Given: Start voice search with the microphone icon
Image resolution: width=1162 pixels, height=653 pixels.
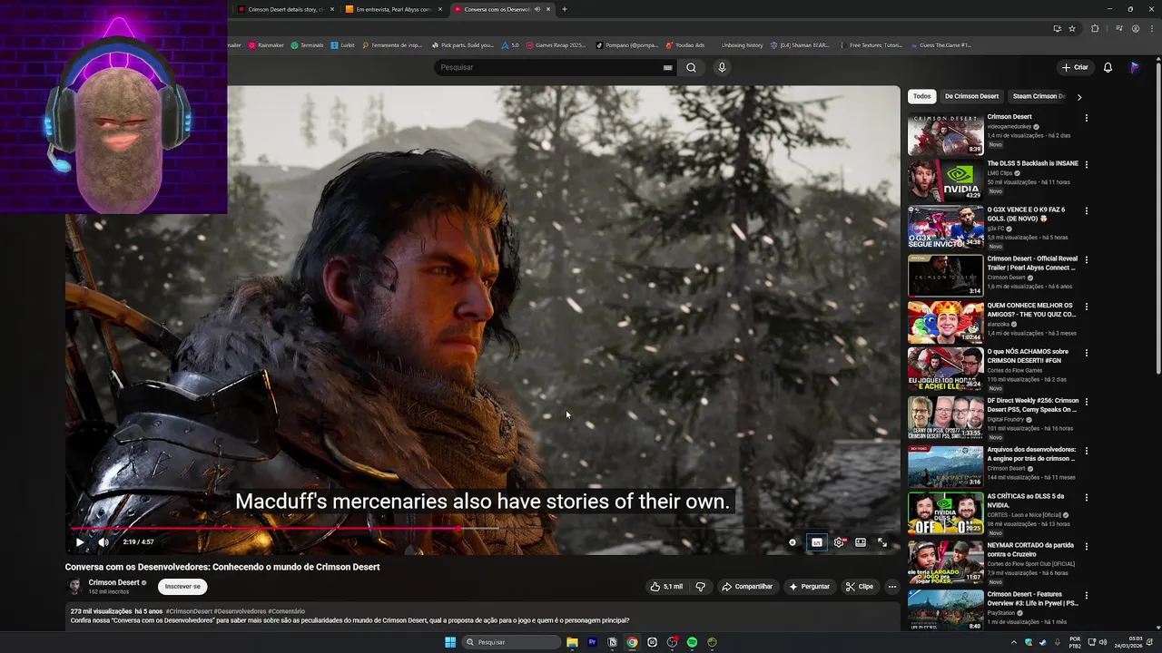Looking at the screenshot, I should pyautogui.click(x=722, y=67).
